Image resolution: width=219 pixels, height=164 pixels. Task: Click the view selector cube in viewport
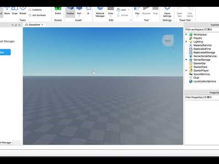click(168, 41)
